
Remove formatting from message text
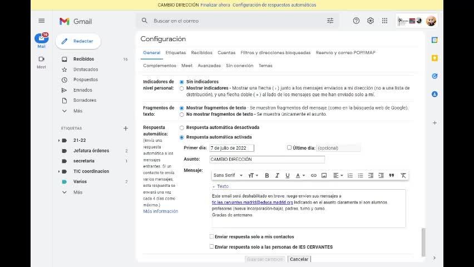click(403, 175)
